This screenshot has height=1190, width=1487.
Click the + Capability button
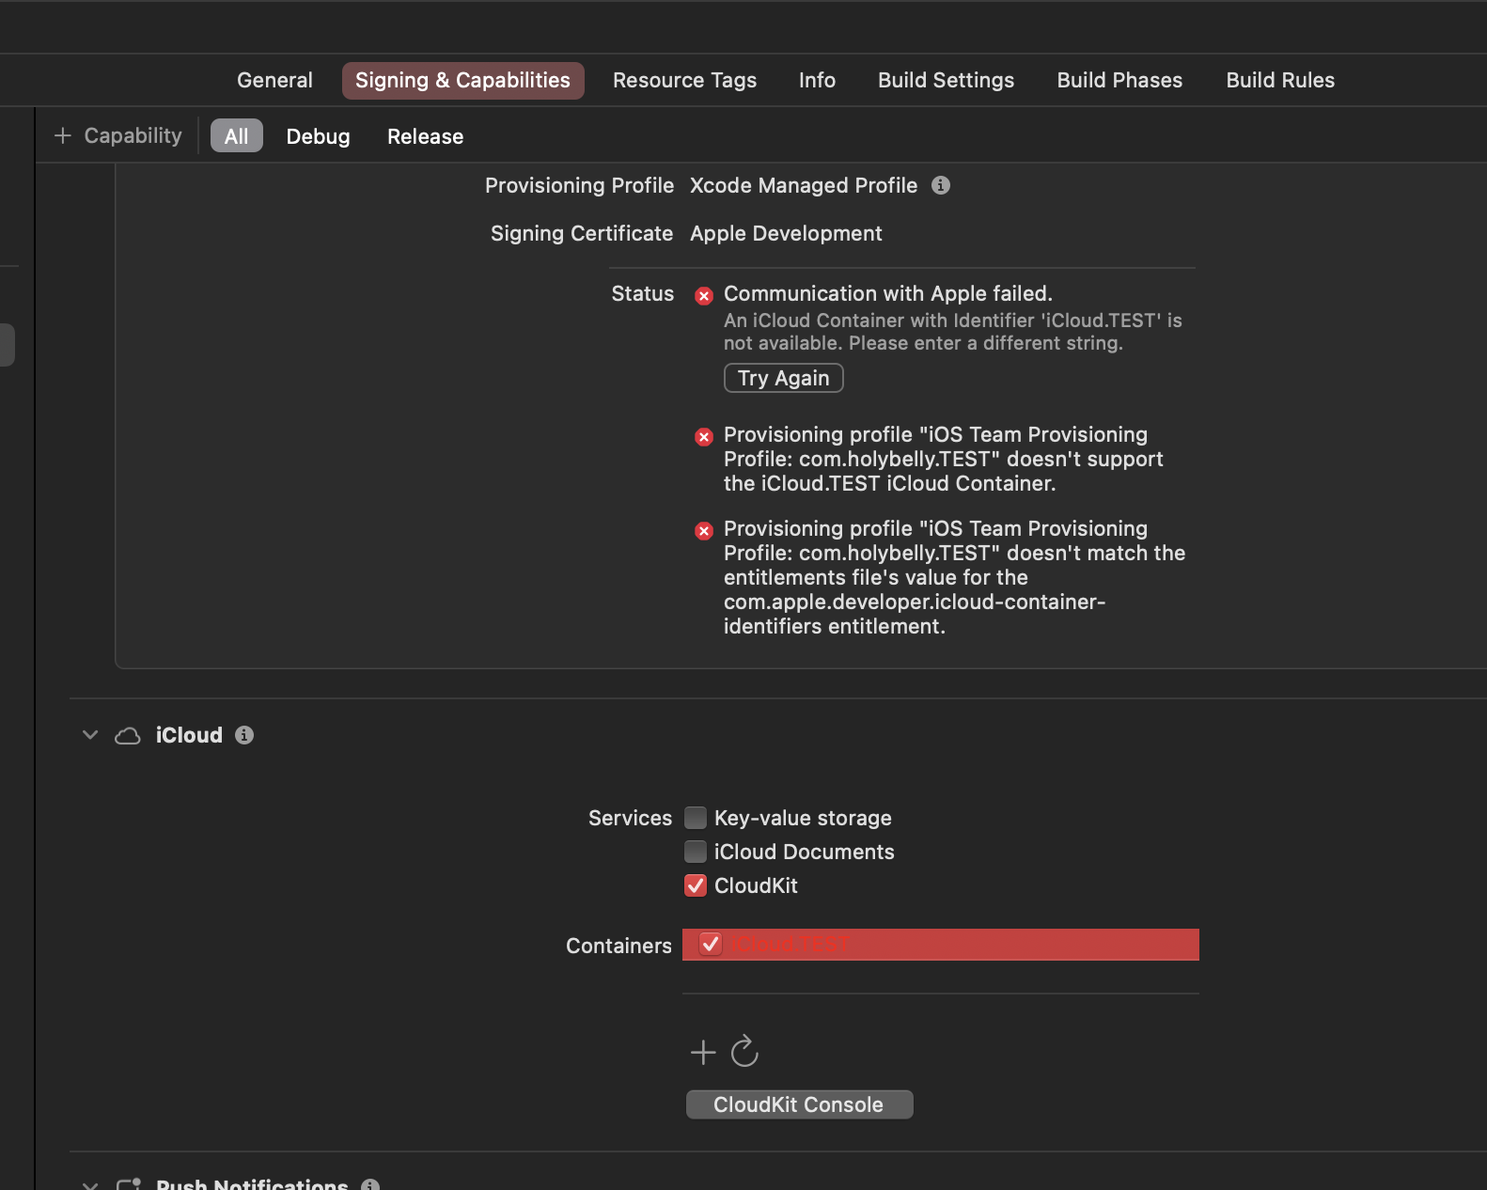[x=118, y=136]
